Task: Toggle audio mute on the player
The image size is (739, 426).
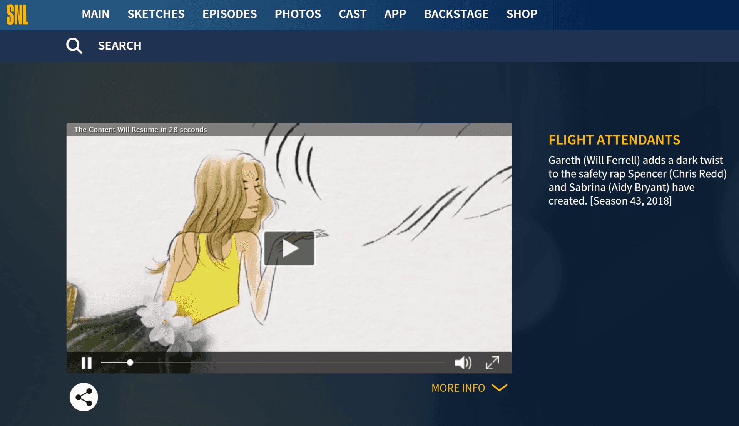Action: (463, 363)
